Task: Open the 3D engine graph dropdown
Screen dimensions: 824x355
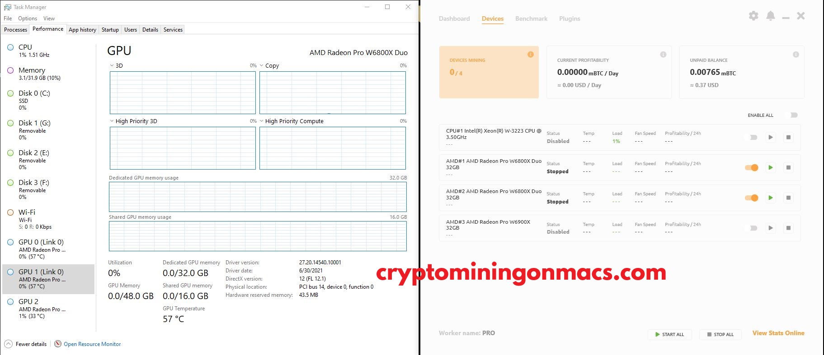Action: pyautogui.click(x=112, y=65)
